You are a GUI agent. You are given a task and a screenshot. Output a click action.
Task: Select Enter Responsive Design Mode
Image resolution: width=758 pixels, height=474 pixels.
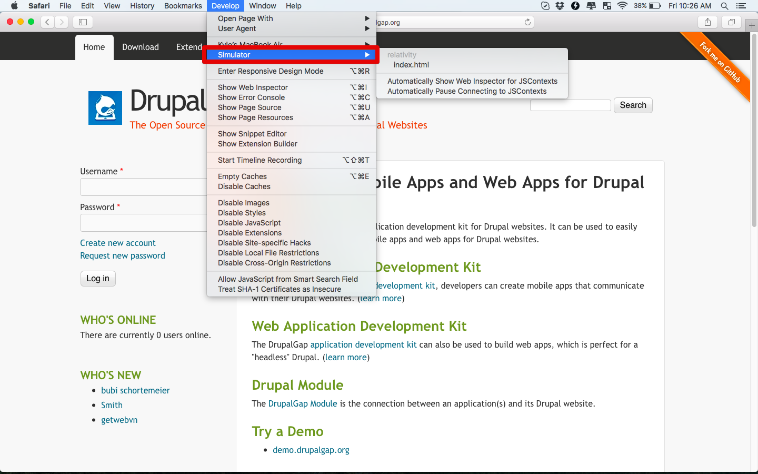pos(292,71)
